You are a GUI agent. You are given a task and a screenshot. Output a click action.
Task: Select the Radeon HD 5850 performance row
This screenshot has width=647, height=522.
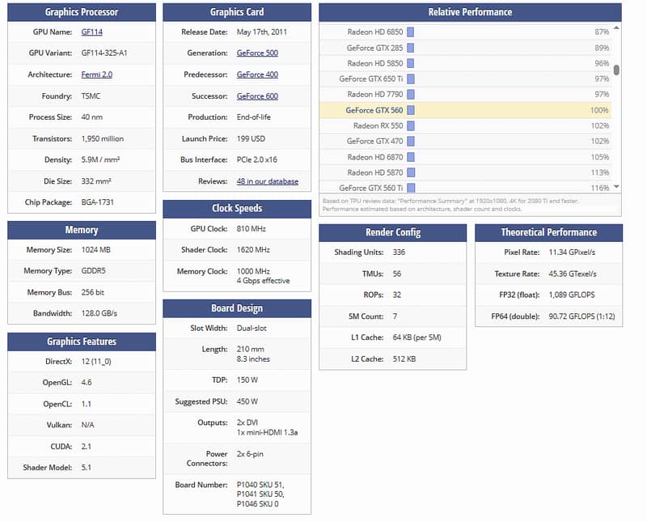(x=466, y=63)
